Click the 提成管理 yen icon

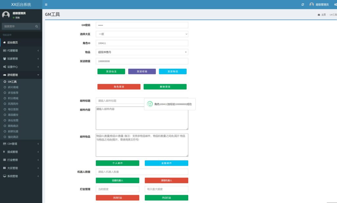point(5,152)
